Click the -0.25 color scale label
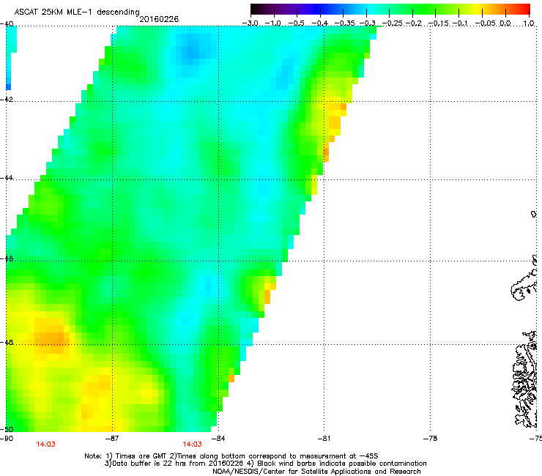 click(x=393, y=23)
